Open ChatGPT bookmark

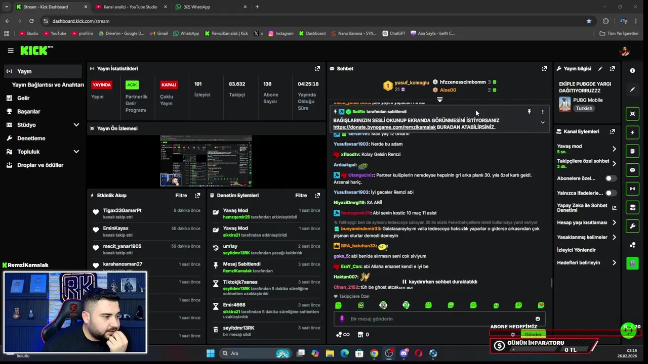click(394, 33)
